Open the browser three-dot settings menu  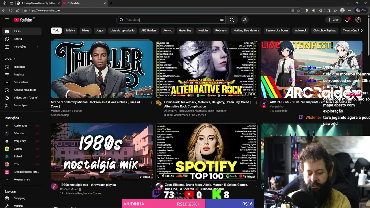[349, 10]
